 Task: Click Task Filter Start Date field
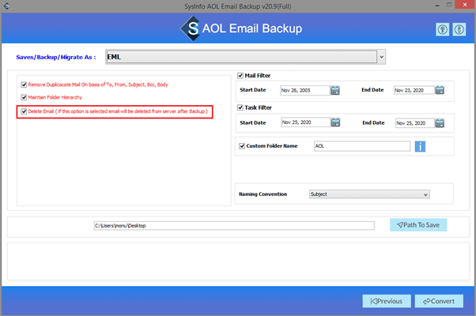pyautogui.click(x=305, y=122)
